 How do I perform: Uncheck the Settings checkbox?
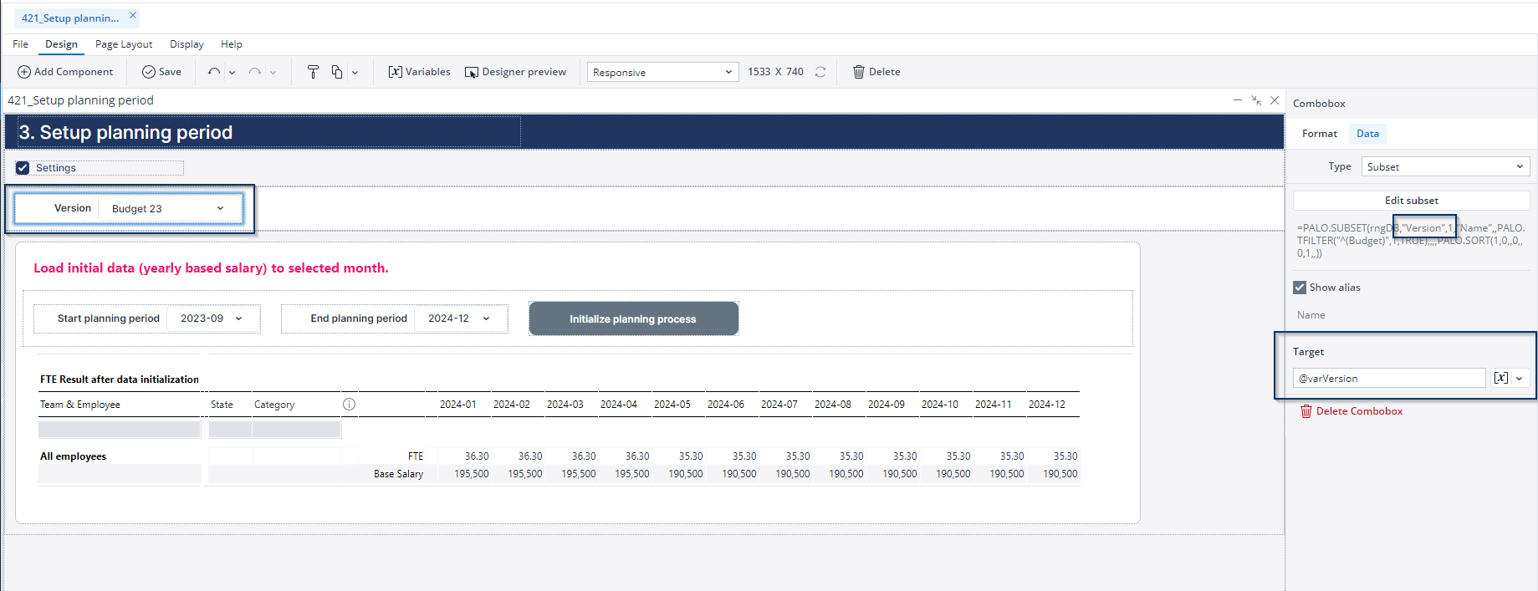click(x=23, y=168)
